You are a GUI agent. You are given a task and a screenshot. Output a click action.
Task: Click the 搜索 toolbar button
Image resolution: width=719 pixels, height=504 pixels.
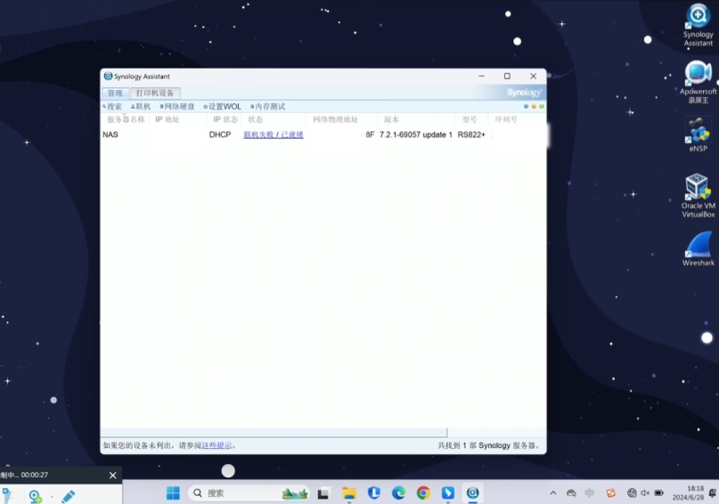click(x=112, y=107)
